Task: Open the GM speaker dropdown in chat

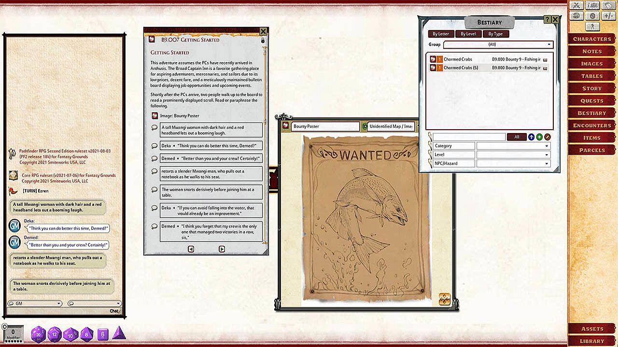Action: [x=35, y=304]
